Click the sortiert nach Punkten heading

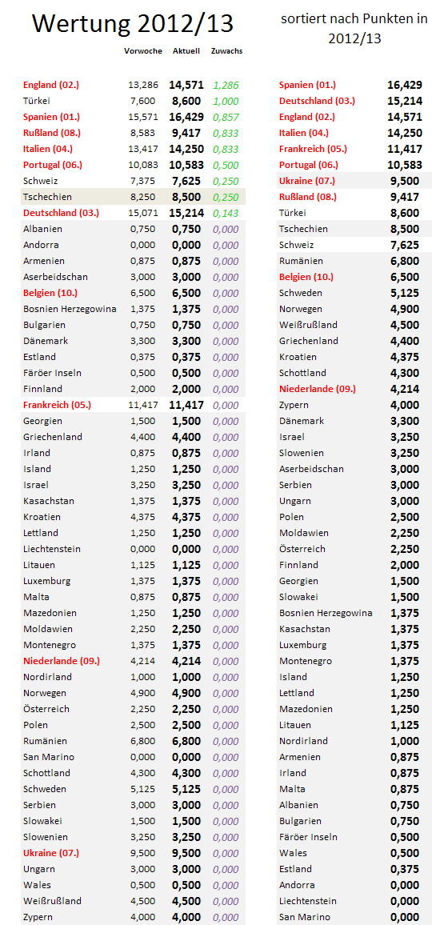354,29
